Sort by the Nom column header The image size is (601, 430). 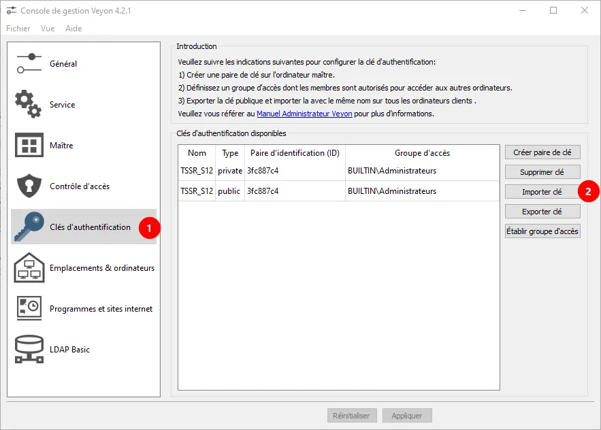tap(197, 153)
